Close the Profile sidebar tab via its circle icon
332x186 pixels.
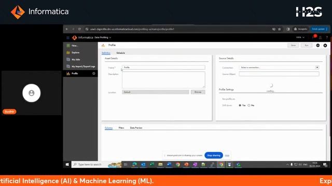pyautogui.click(x=94, y=73)
